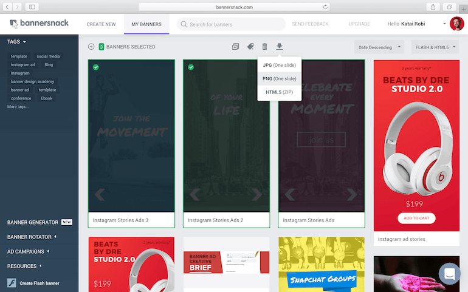
Task: Click next slide arrow on Instagram Stories Ads 2
Action: 256,194
